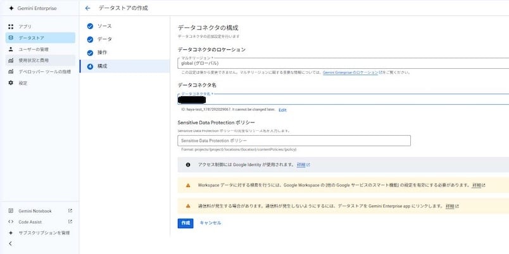Click the データストア database icon
The image size is (509, 254).
click(11, 38)
